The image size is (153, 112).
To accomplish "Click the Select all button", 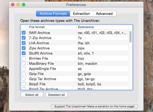I will [x=32, y=95].
